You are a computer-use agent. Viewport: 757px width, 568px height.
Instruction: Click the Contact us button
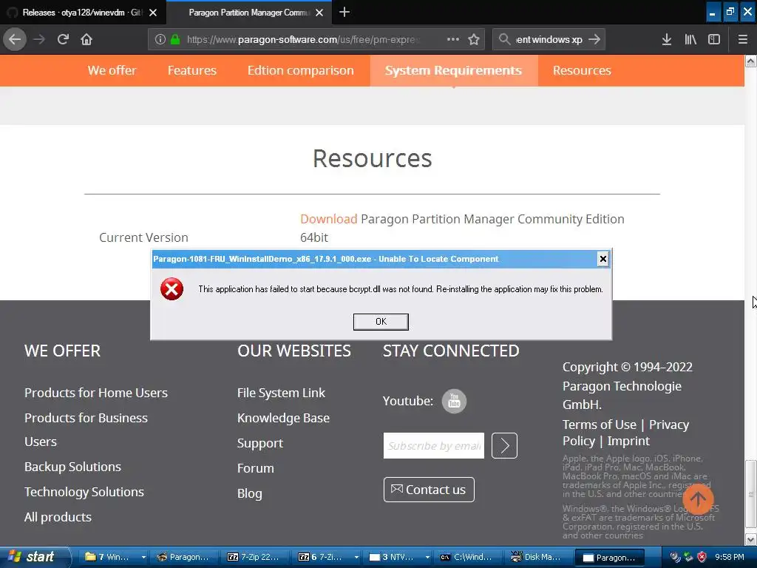(429, 490)
